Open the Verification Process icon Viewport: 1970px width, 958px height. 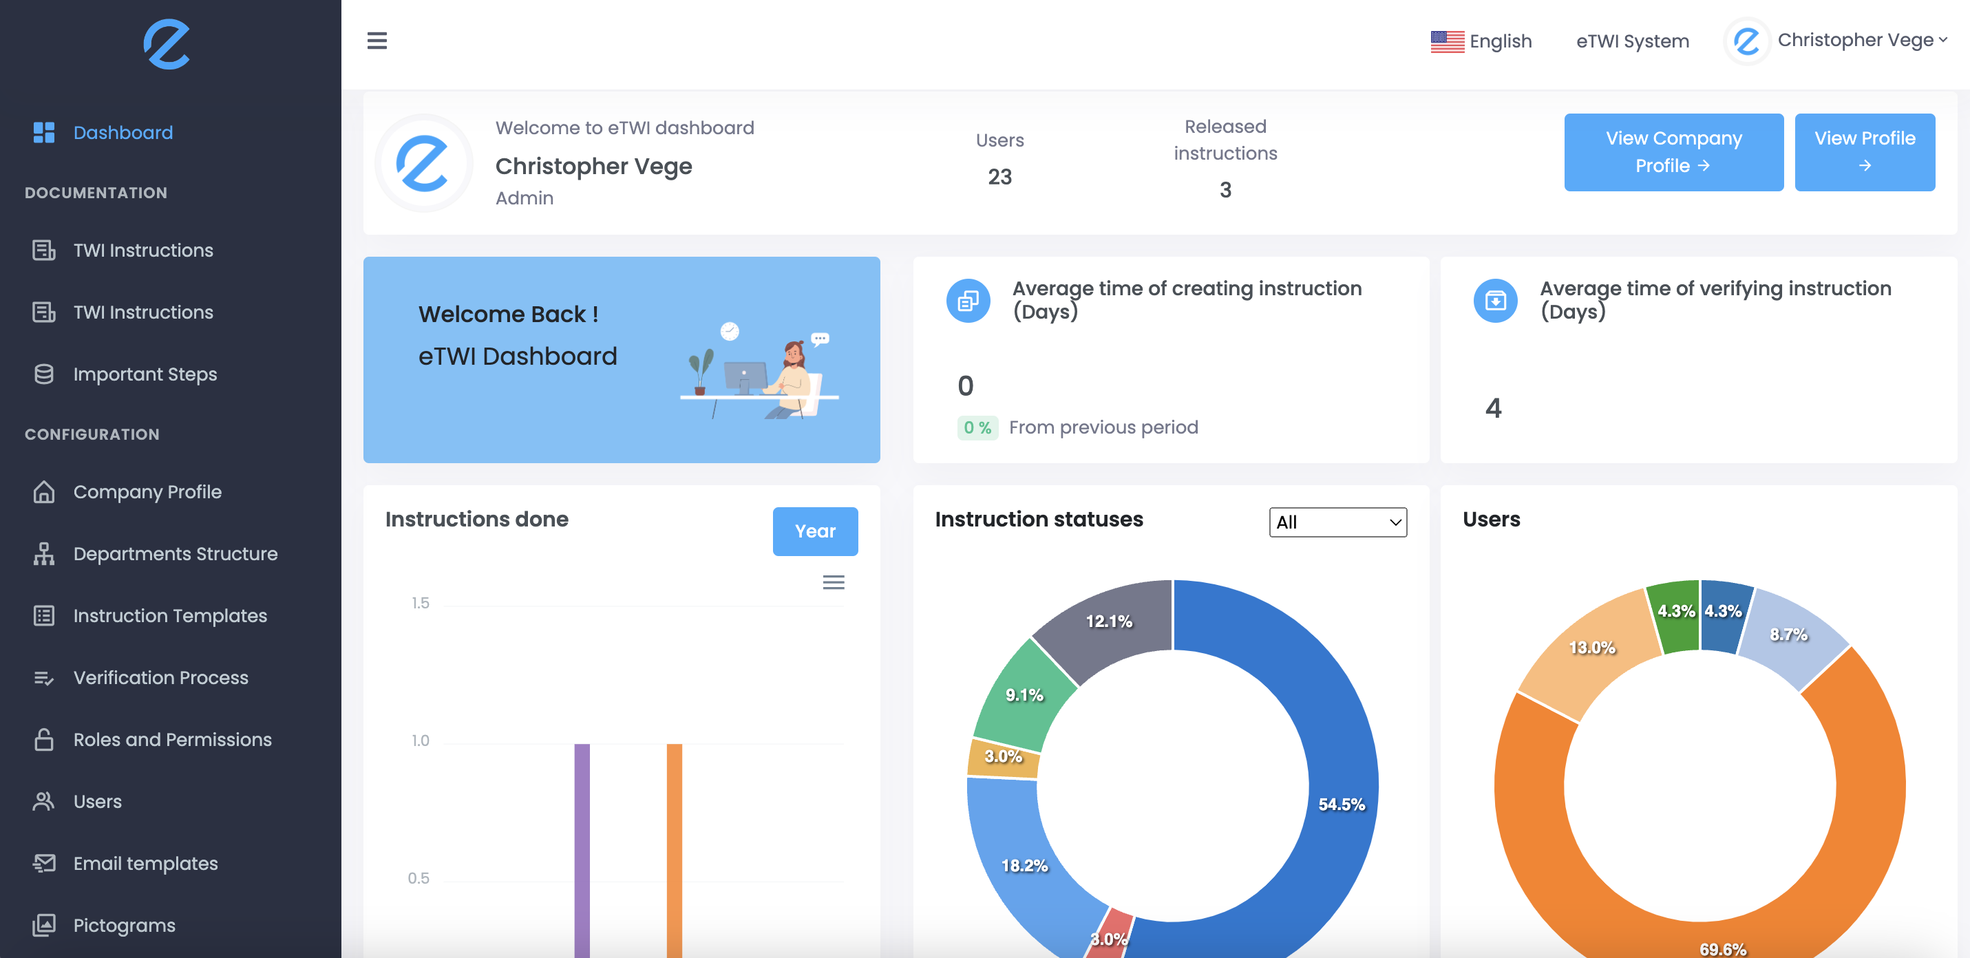[43, 677]
